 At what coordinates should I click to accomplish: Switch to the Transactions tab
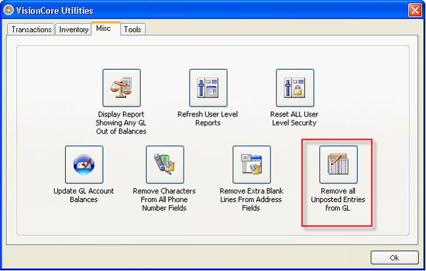(31, 30)
